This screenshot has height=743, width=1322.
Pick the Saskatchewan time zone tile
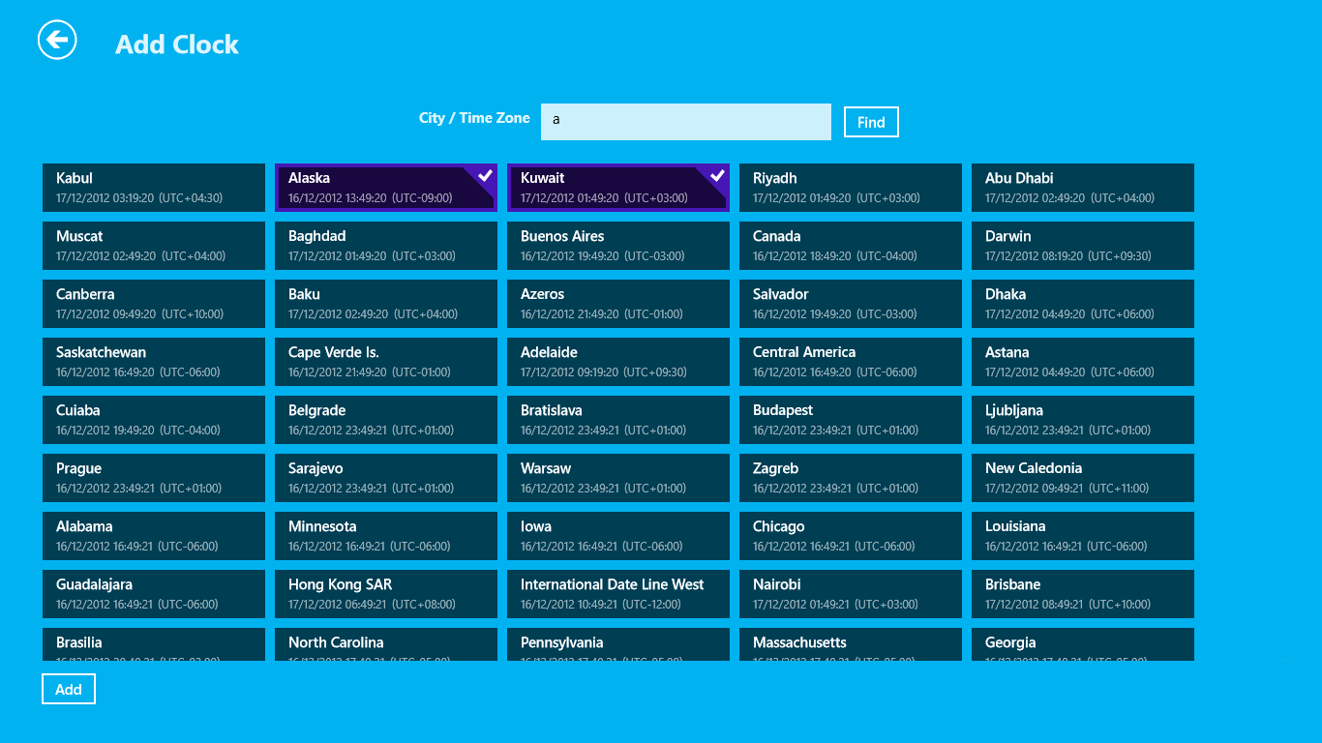point(154,362)
